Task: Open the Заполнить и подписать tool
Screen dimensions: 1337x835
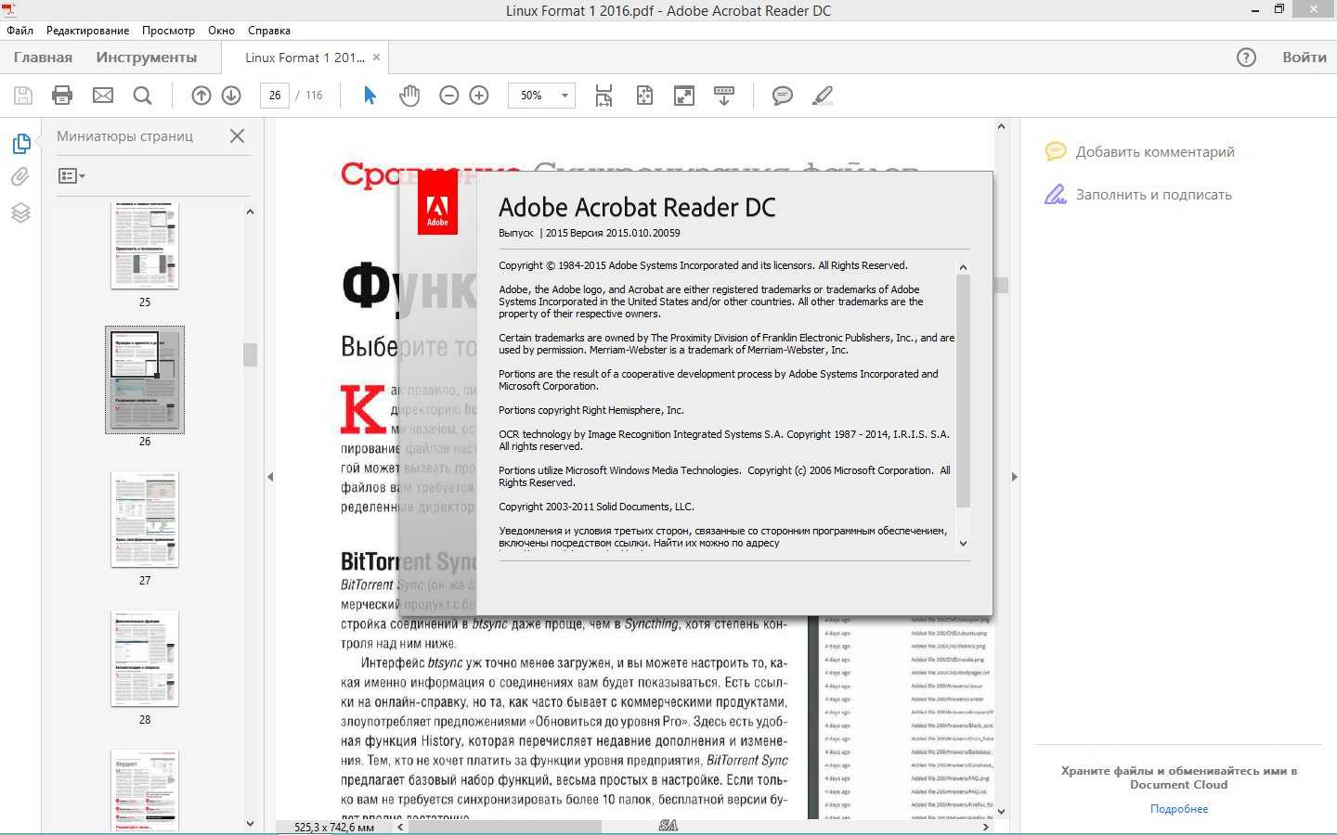Action: coord(1154,194)
